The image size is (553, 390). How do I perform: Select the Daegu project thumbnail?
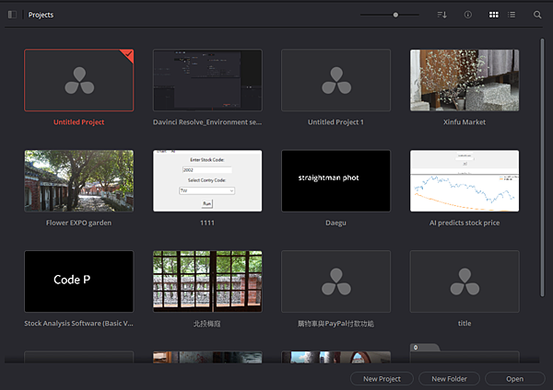(335, 181)
